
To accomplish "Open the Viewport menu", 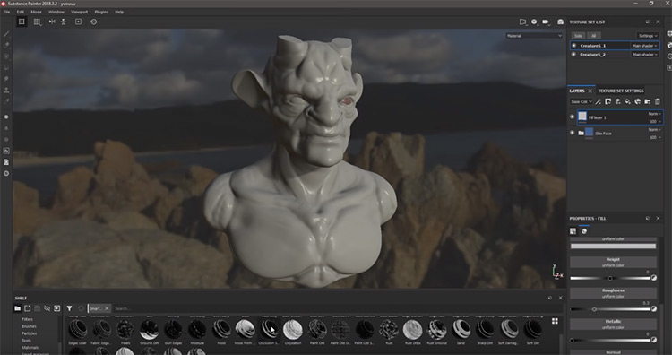I will pos(79,12).
